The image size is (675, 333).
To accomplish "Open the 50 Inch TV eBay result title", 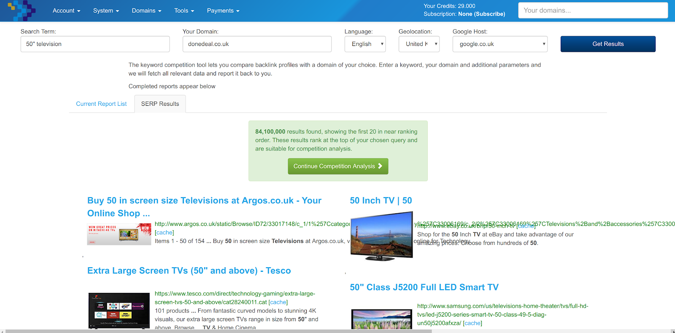I will click(x=381, y=201).
